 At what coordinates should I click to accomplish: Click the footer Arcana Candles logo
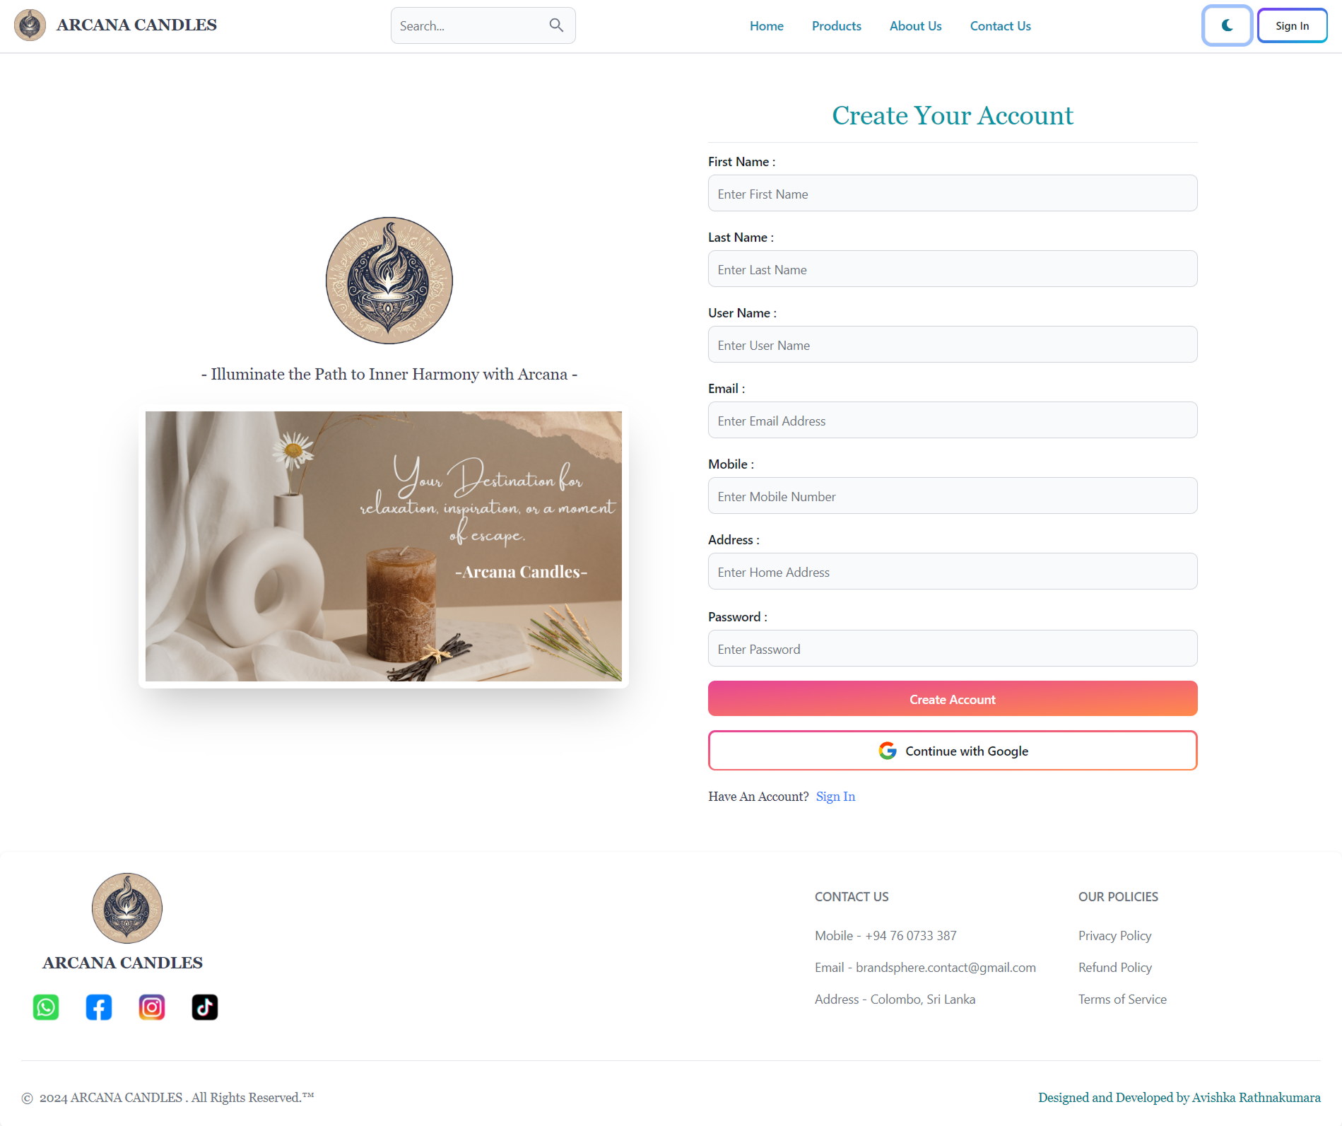coord(127,908)
